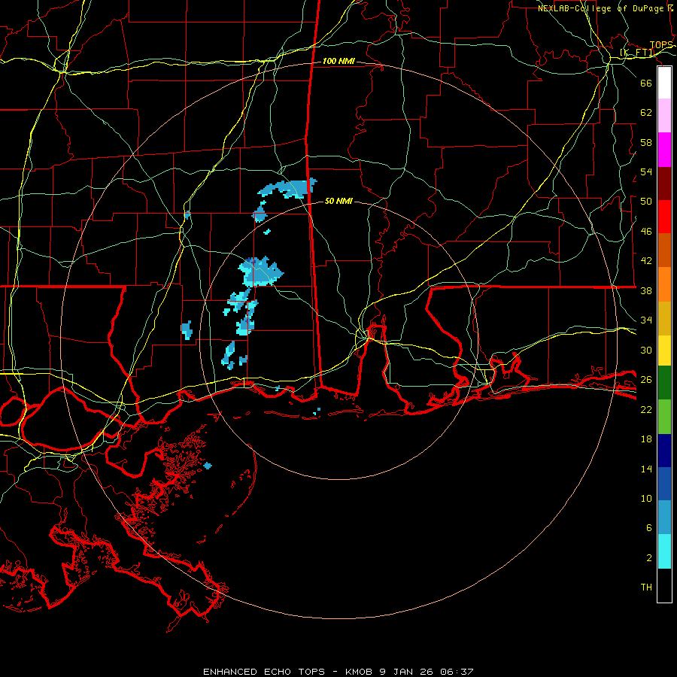This screenshot has width=677, height=677.
Task: Click the 'TOPS' legend heading
Action: [661, 45]
